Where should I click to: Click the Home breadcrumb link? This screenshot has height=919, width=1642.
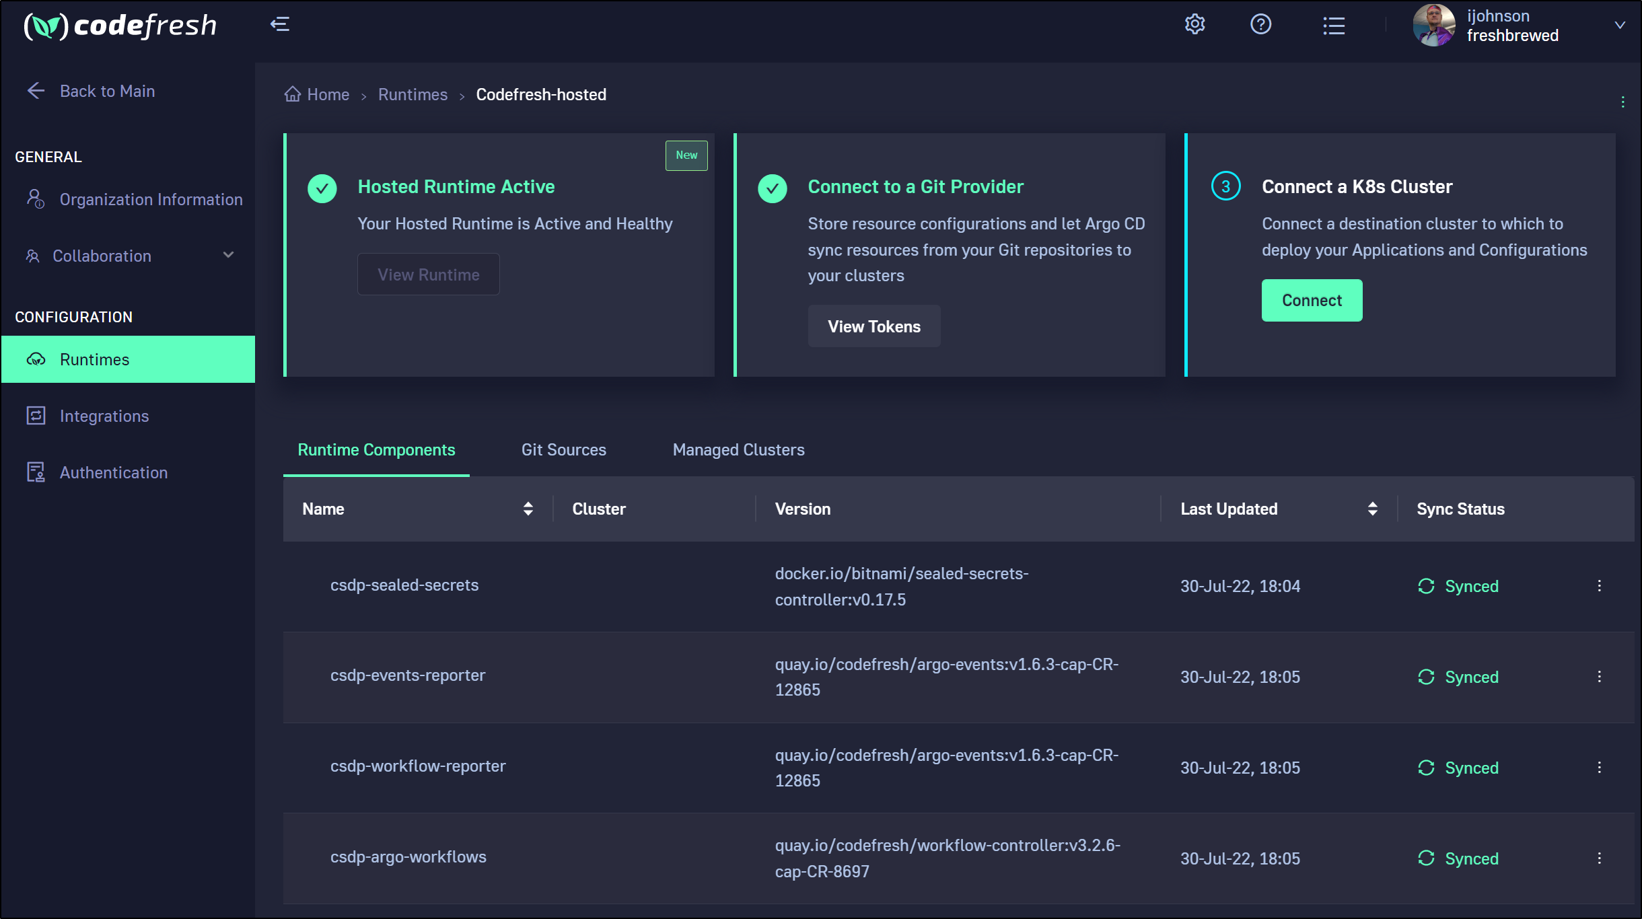pos(328,95)
